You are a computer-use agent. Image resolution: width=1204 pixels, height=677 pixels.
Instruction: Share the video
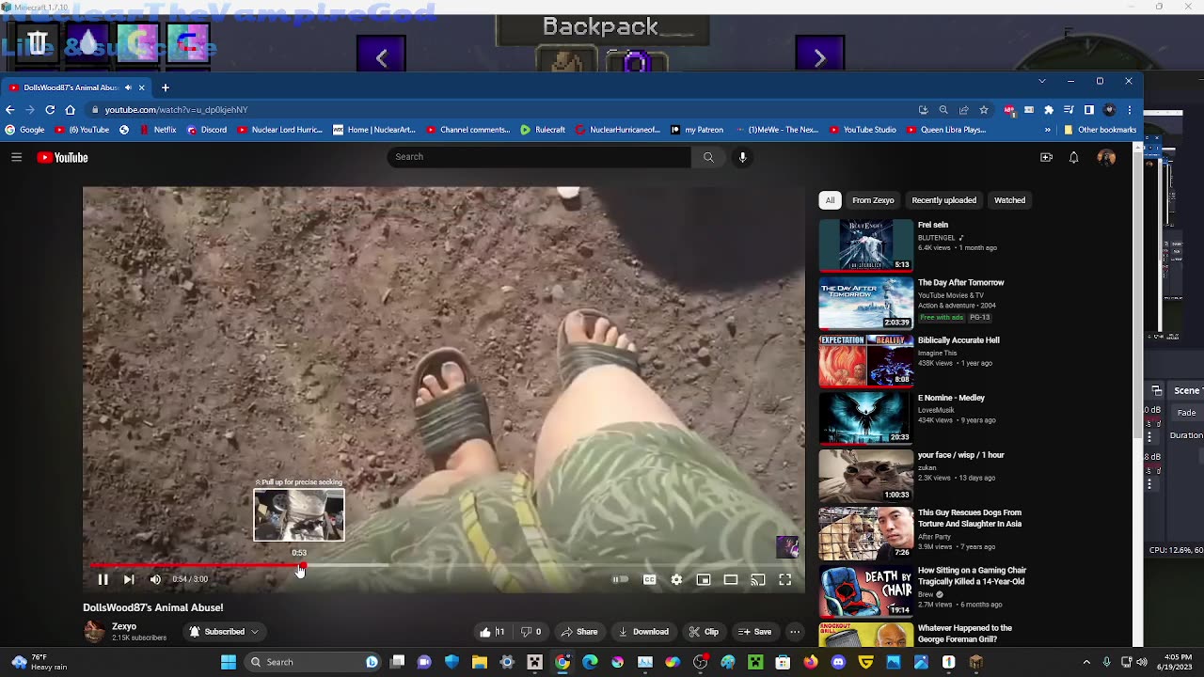click(x=578, y=632)
